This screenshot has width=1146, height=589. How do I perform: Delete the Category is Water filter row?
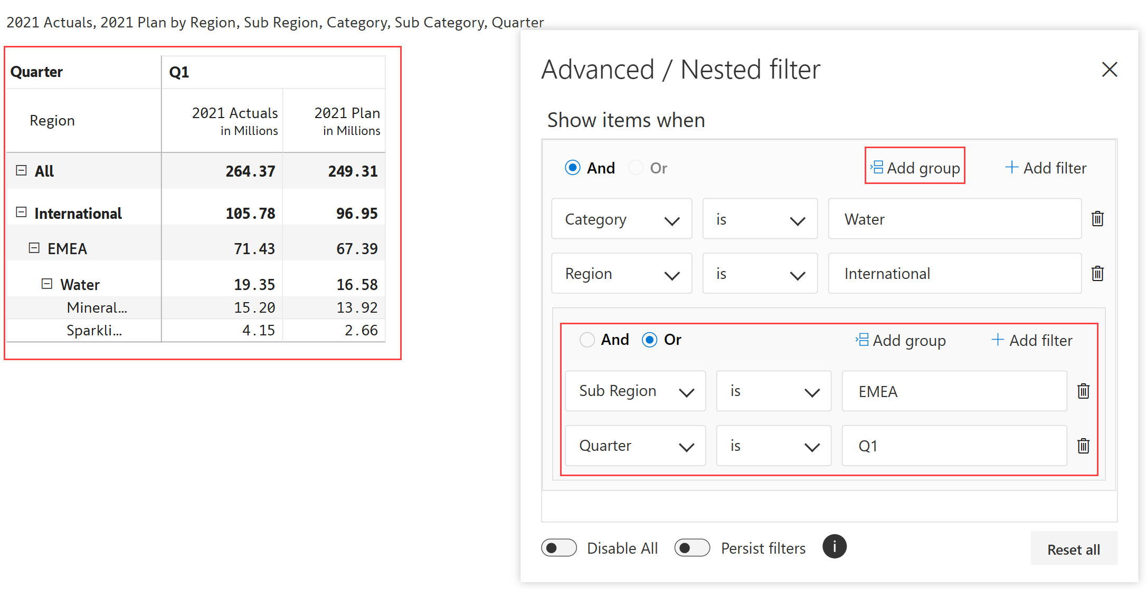click(x=1097, y=219)
